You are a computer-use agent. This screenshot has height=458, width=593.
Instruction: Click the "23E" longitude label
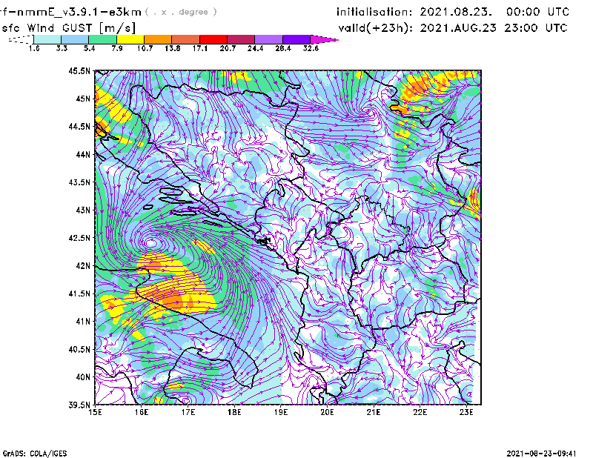pyautogui.click(x=466, y=412)
